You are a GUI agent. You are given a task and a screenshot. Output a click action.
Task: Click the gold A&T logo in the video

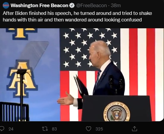pyautogui.click(x=22, y=79)
